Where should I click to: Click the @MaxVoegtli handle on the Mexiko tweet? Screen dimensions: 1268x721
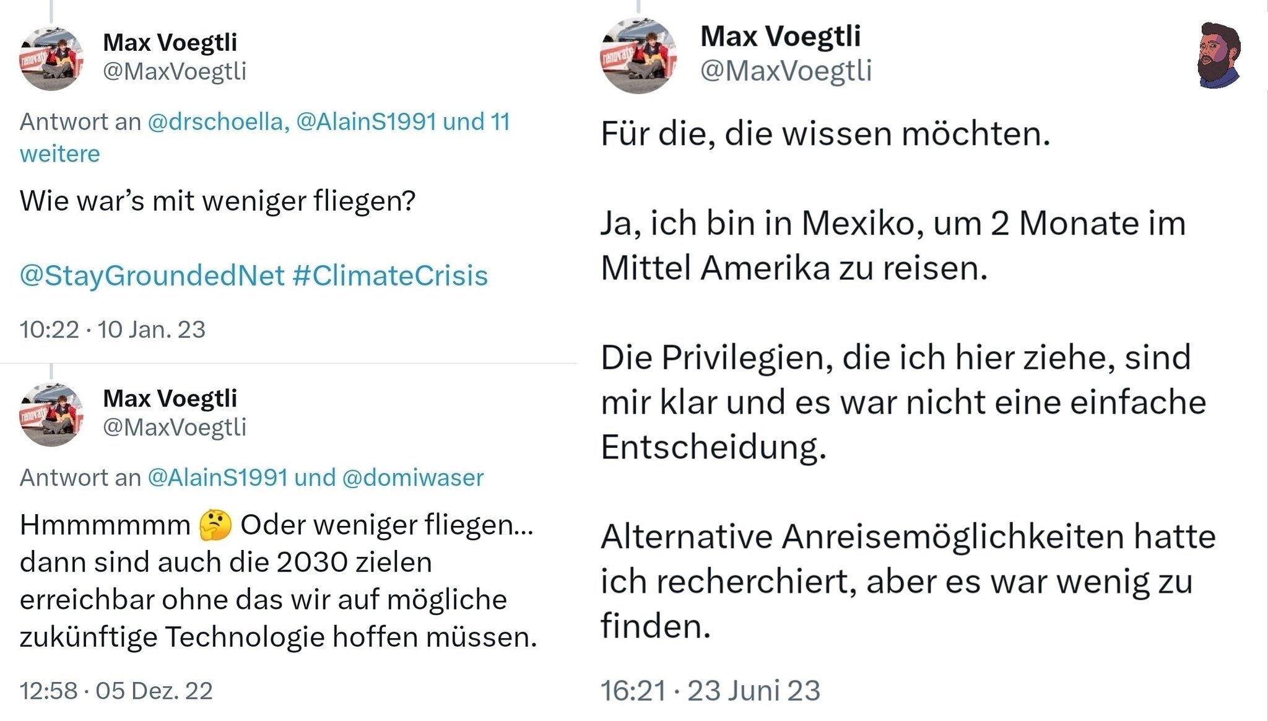(786, 71)
